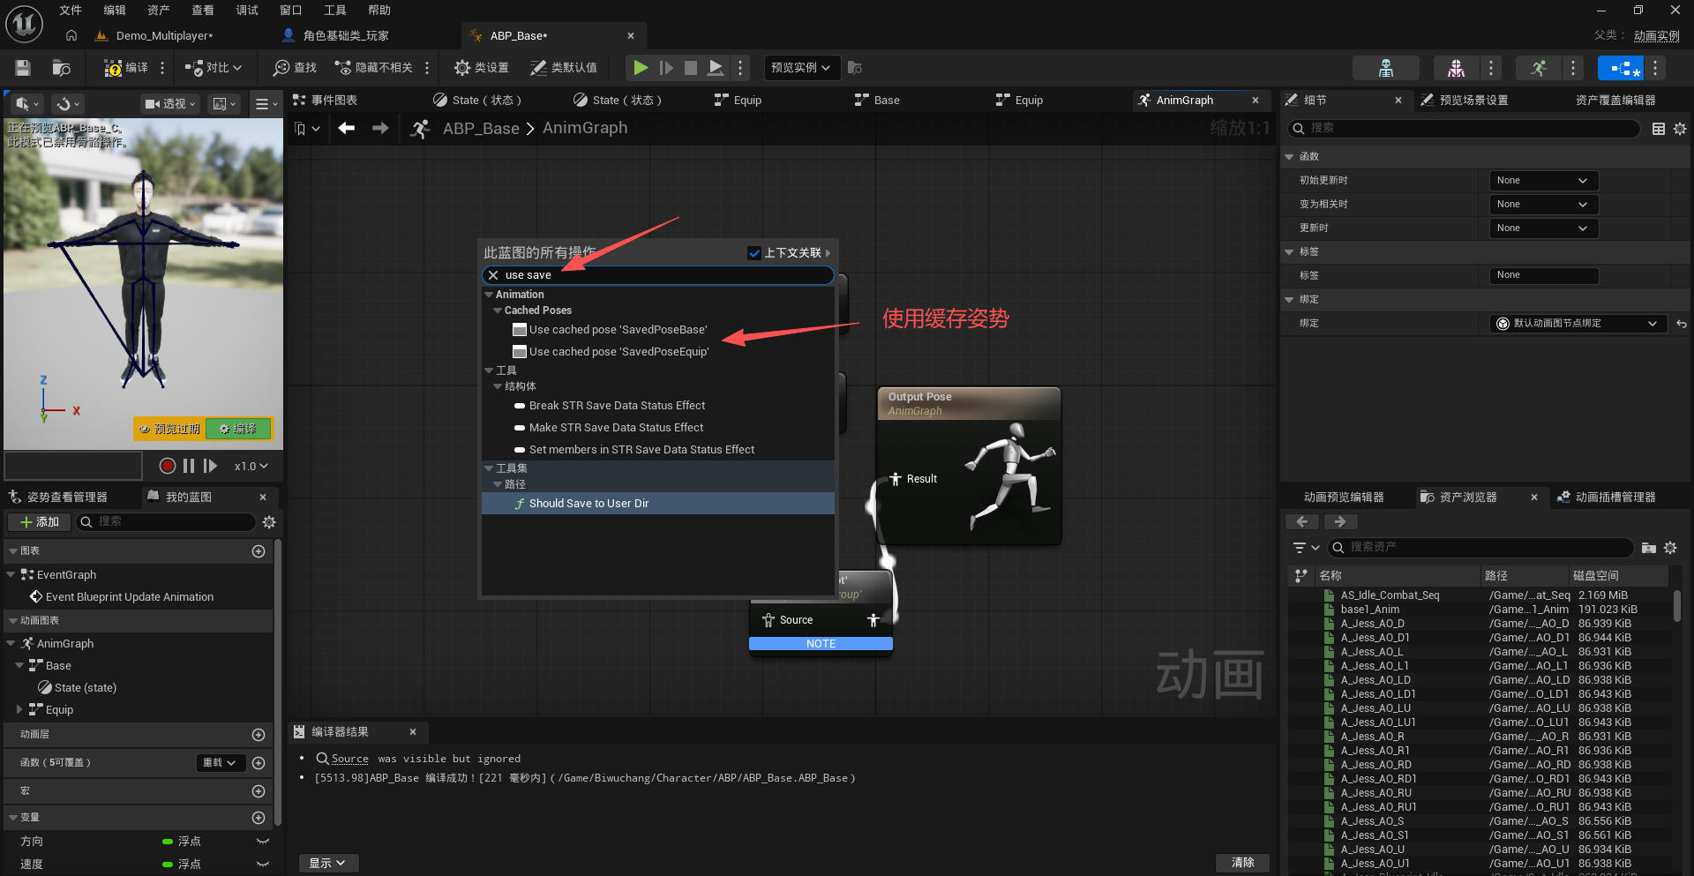The image size is (1694, 876).
Task: Open the 显示 dropdown in compiler results
Action: [326, 863]
